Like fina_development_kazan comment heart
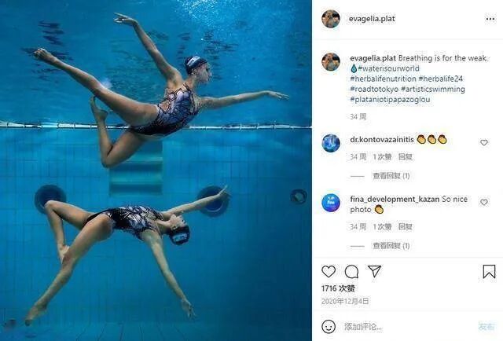 484,202
